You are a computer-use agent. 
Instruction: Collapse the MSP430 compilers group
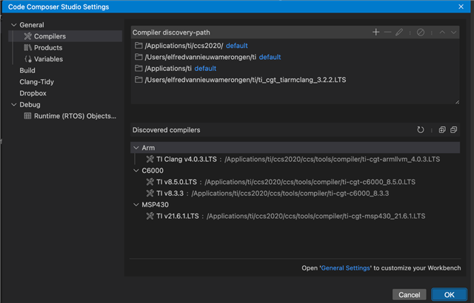click(x=136, y=204)
